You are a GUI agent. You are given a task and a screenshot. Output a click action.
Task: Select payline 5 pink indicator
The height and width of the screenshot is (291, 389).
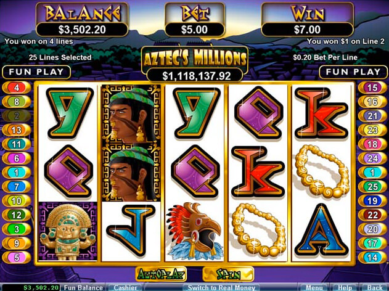click(17, 257)
